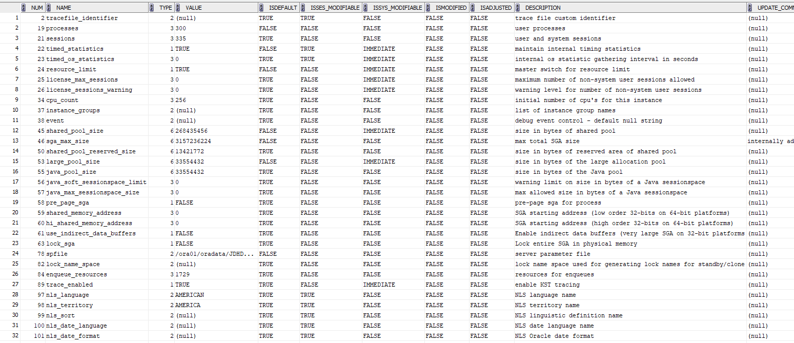
Task: Click the icon beside ISMODIFIED header
Action: click(x=428, y=8)
